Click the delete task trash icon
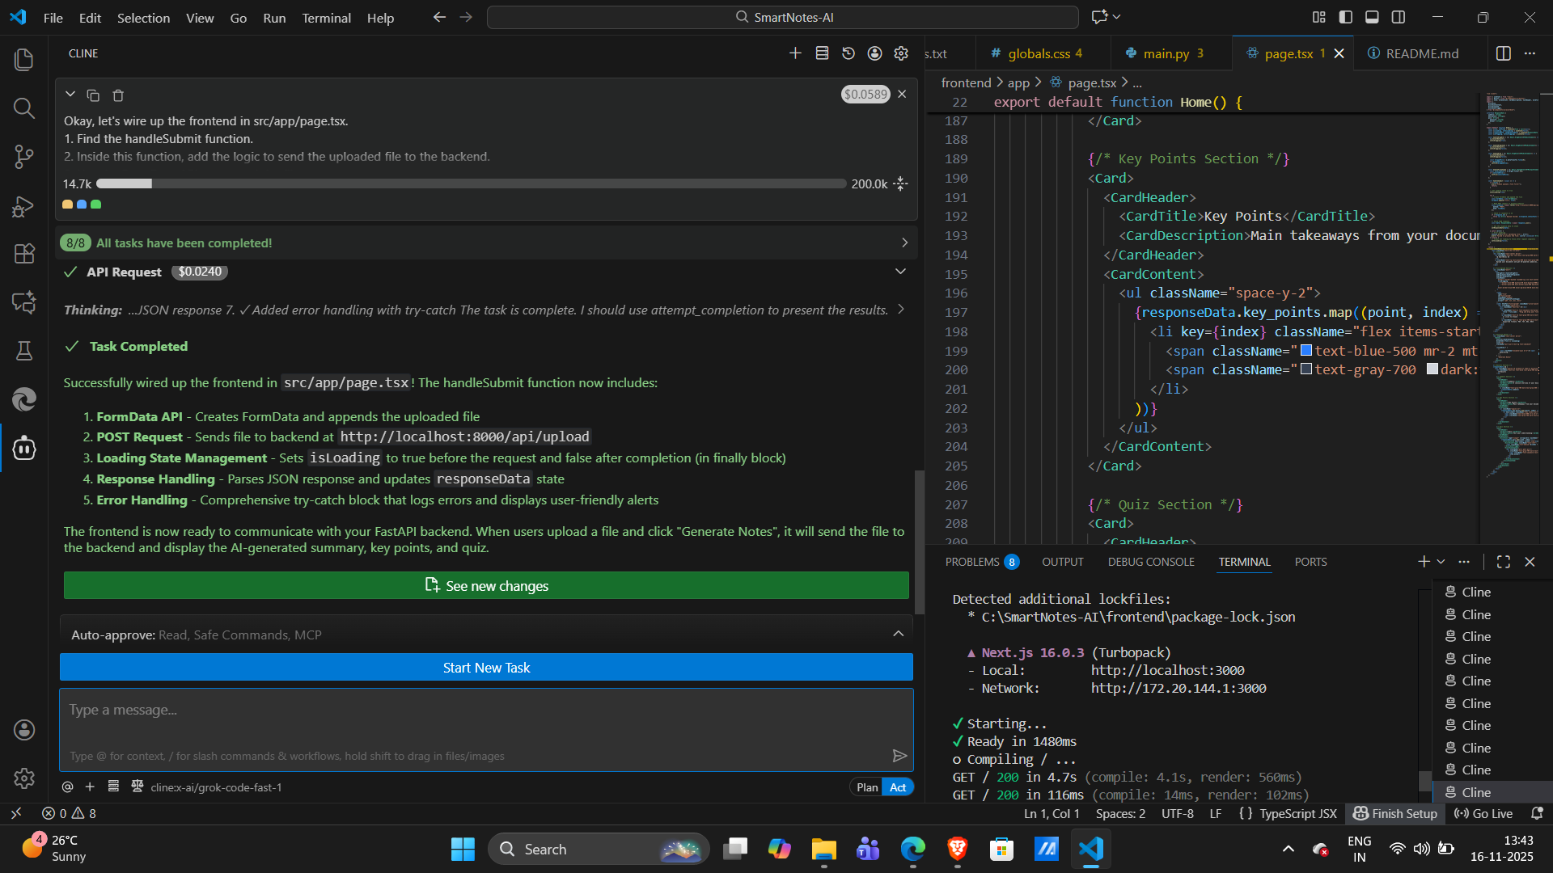 (118, 95)
